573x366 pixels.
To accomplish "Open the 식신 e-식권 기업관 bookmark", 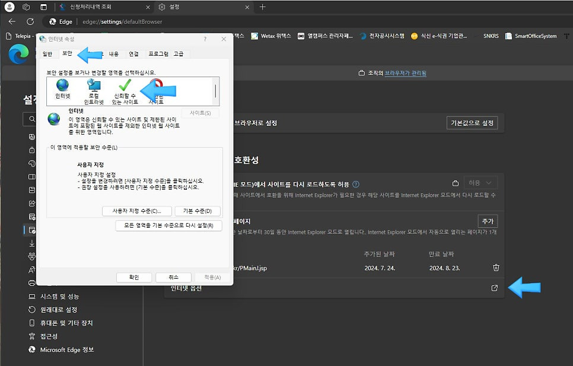I will pyautogui.click(x=439, y=36).
